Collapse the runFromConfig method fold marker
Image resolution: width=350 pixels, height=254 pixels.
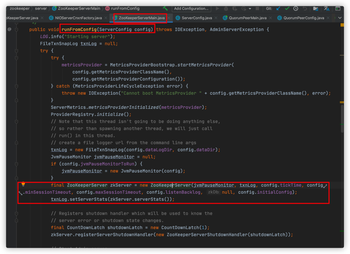coord(16,29)
